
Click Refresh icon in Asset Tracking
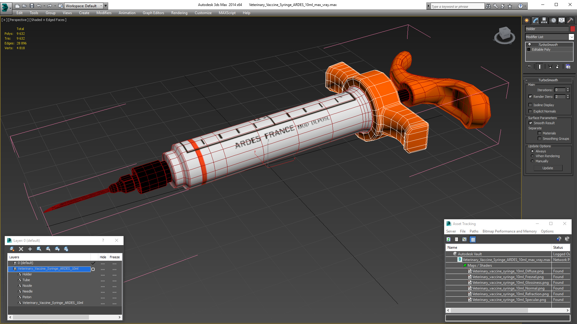click(x=448, y=239)
